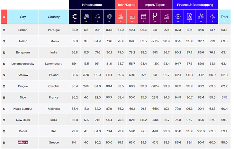Sort by the City column arrow
Screen dimensions: 234x149
(23, 21)
